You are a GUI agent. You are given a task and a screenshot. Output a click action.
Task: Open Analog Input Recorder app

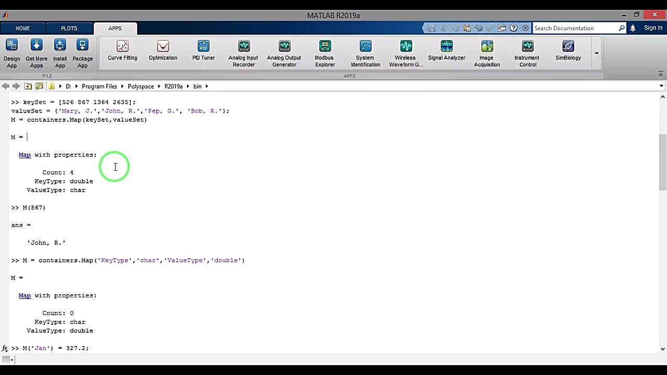(x=243, y=54)
